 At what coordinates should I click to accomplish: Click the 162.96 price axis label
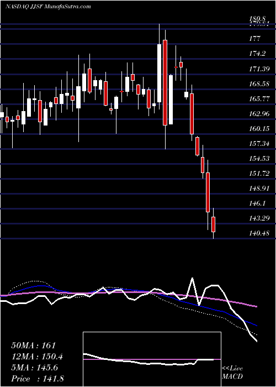pyautogui.click(x=259, y=114)
